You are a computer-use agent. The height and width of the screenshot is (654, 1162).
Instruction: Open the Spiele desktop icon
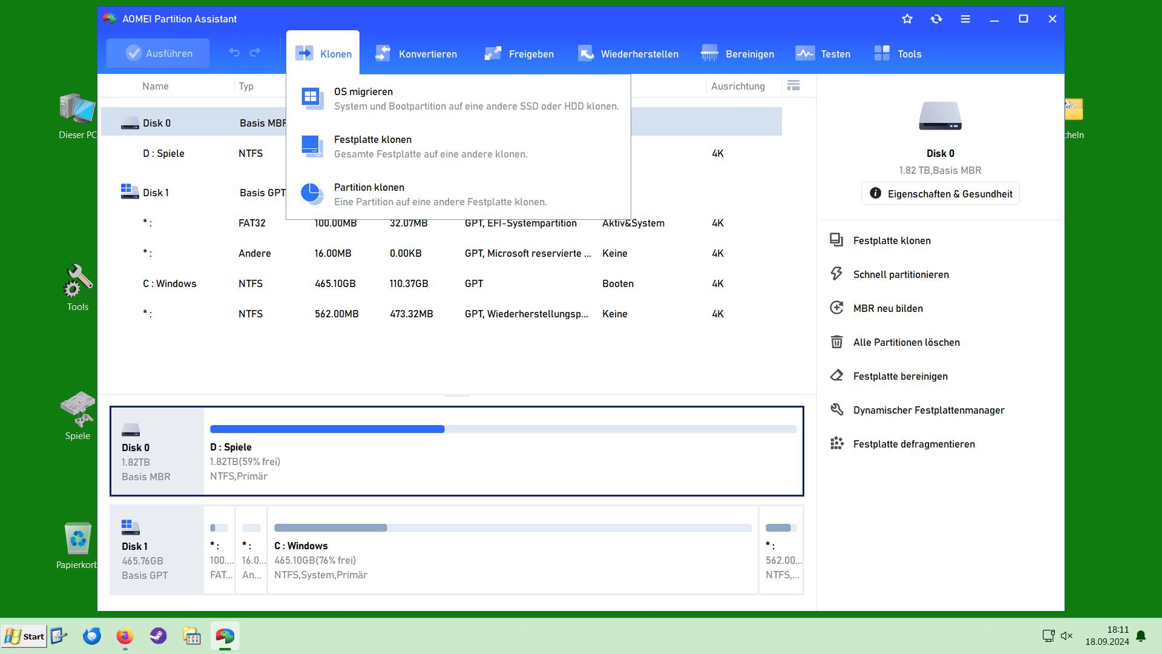tap(77, 416)
